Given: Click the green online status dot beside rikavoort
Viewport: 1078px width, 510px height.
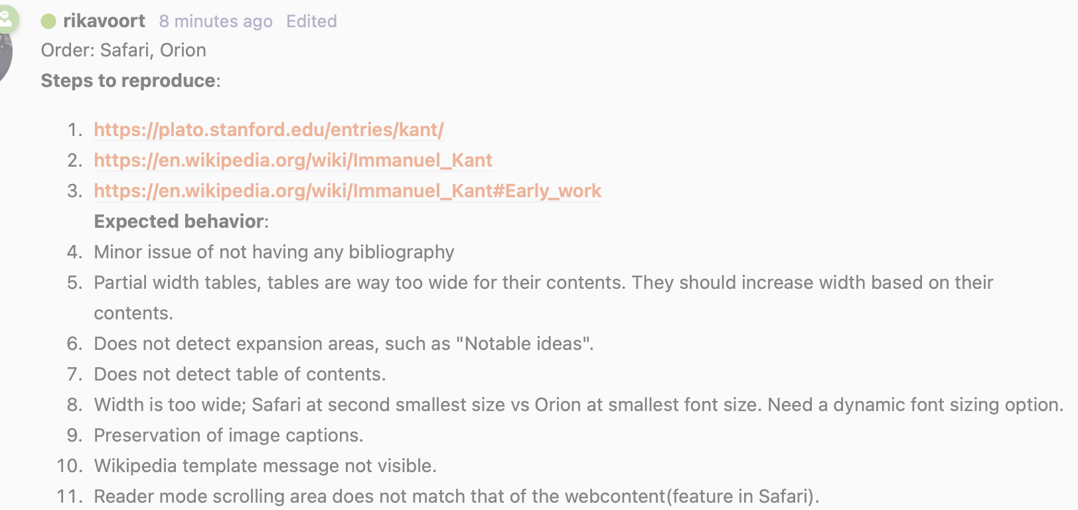Looking at the screenshot, I should (x=48, y=21).
